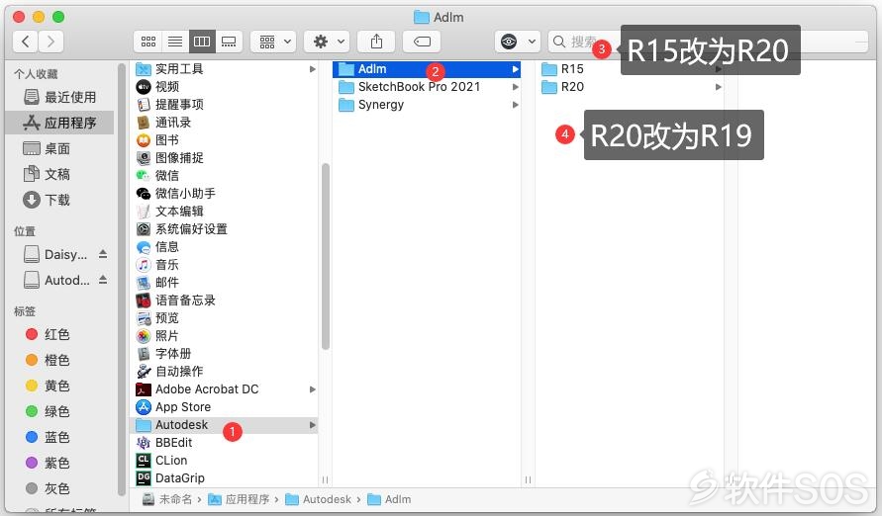The height and width of the screenshot is (516, 882).
Task: Select the 文本编辑 app
Action: click(225, 212)
